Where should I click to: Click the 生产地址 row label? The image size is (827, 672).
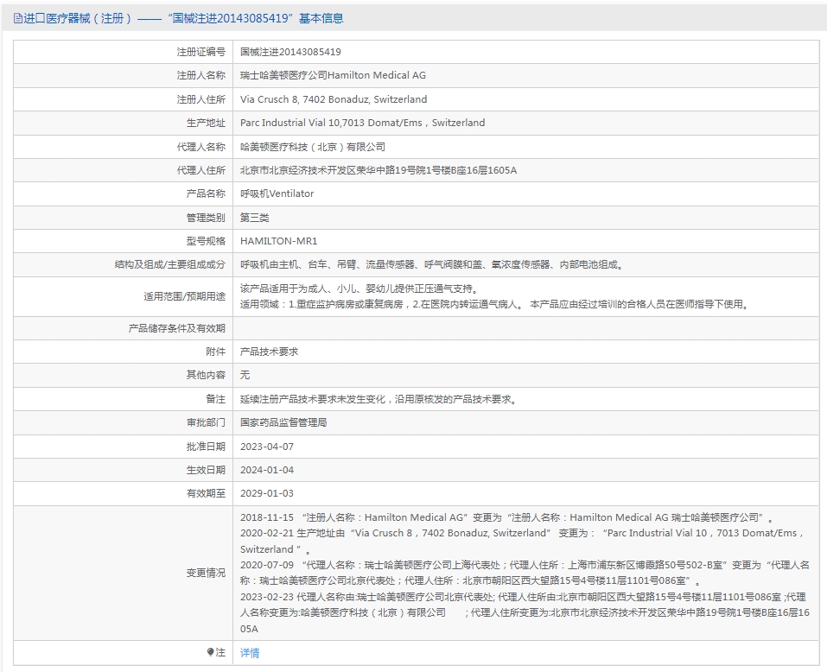coord(206,123)
